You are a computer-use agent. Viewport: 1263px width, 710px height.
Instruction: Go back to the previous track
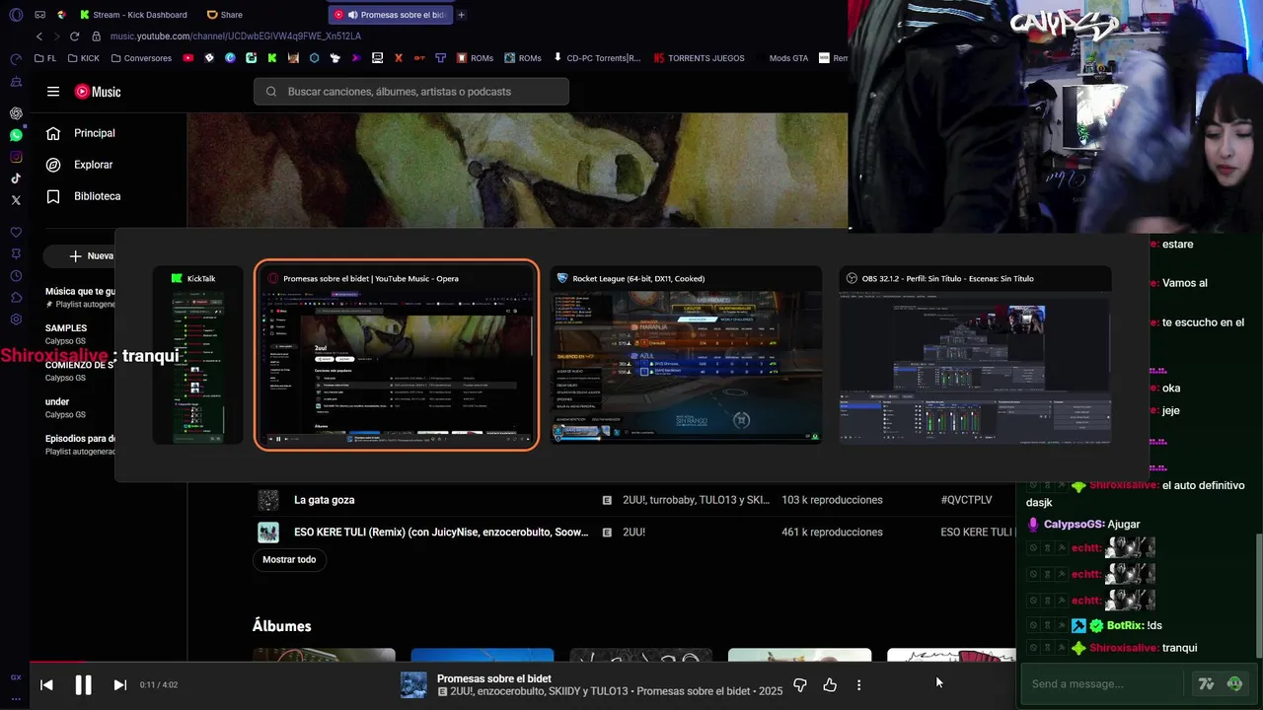(46, 684)
